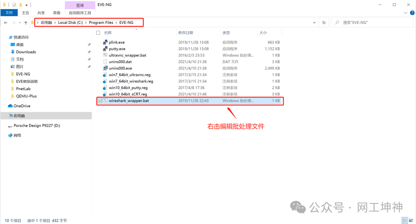This screenshot has width=416, height=224.
Task: Click the properties checkmark icon in title bar
Action: tap(14, 5)
